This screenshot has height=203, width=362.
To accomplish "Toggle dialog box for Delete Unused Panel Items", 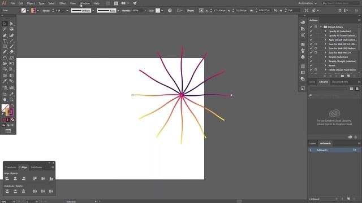I will click(316, 70).
